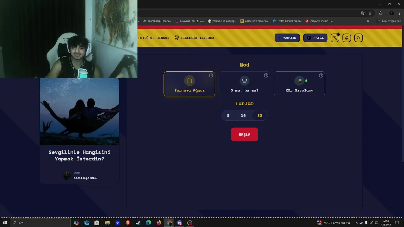Open the Twitch Banner Yapm... bookmark
Image resolution: width=404 pixels, height=227 pixels.
[287, 21]
